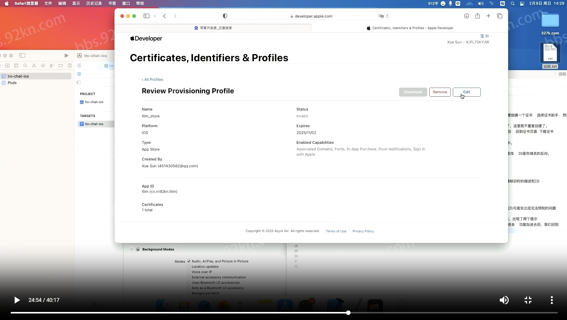Open the 说明.txt file on desktop
This screenshot has width=567, height=320.
click(550, 56)
